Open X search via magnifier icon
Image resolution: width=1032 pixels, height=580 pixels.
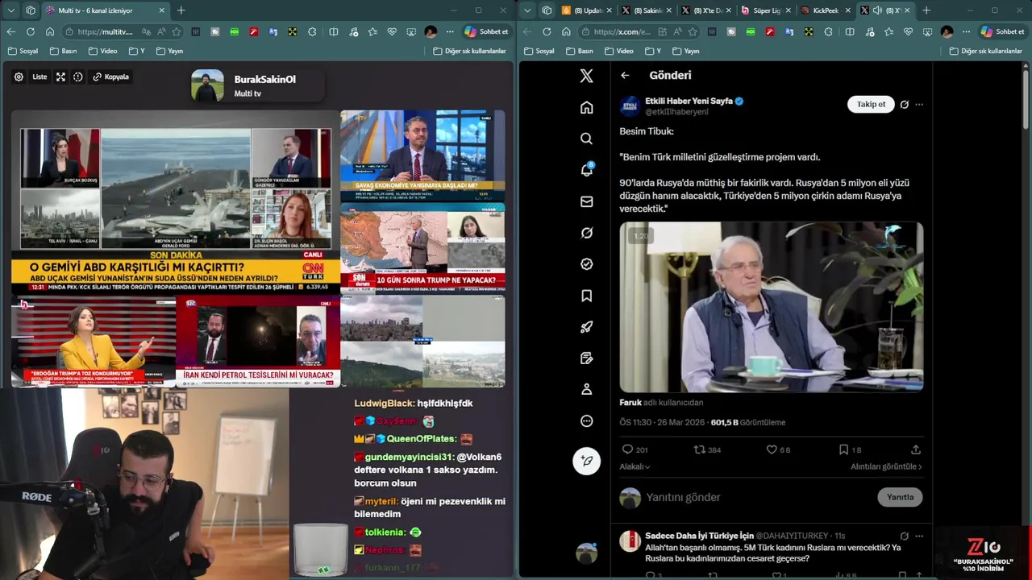tap(586, 139)
